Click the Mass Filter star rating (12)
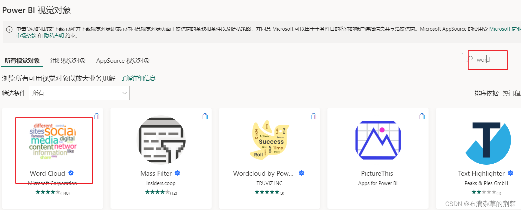 point(161,192)
